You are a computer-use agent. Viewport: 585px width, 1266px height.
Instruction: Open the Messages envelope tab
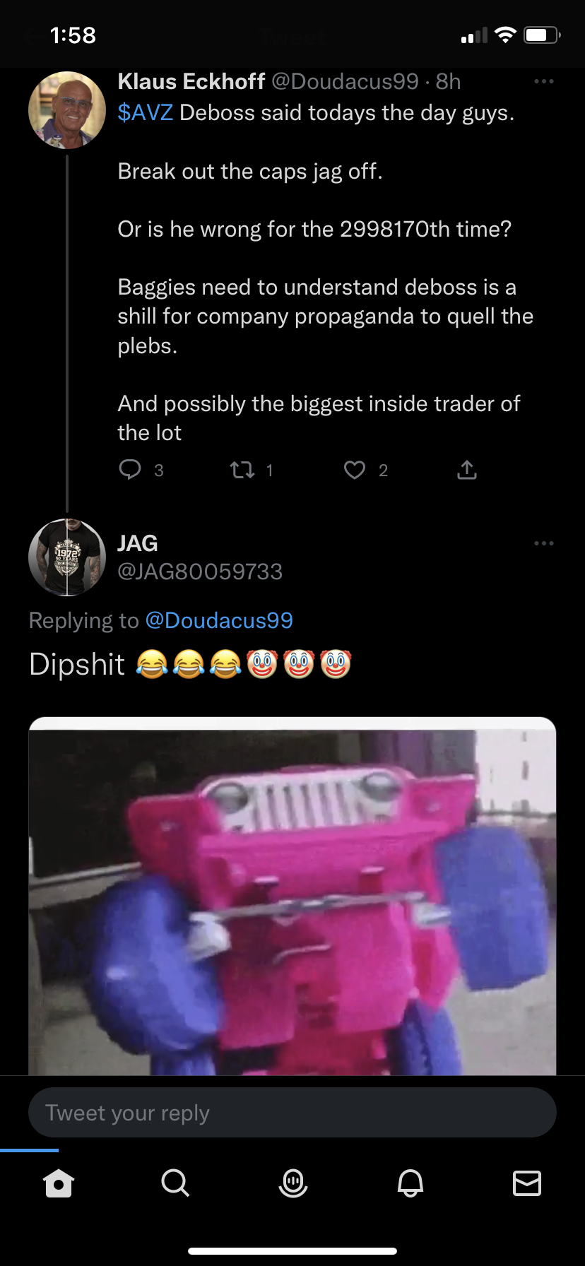click(527, 1183)
